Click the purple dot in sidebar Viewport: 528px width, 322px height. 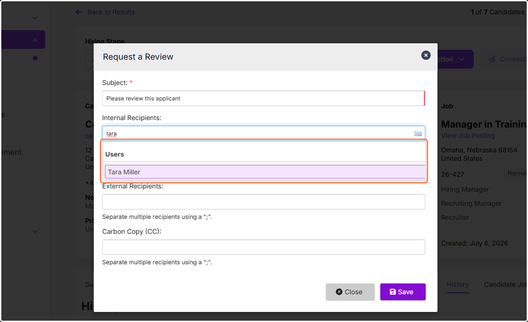tap(35, 58)
